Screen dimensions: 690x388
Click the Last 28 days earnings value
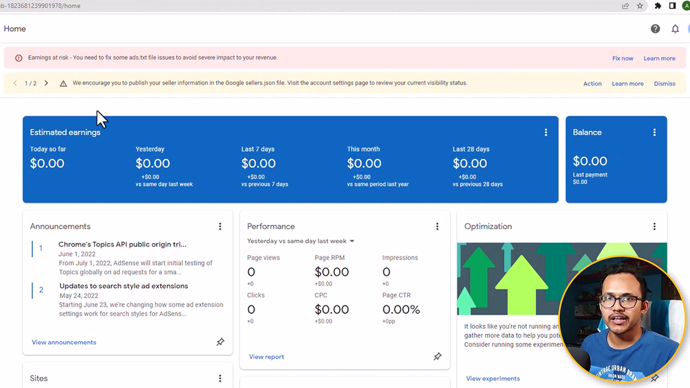470,163
